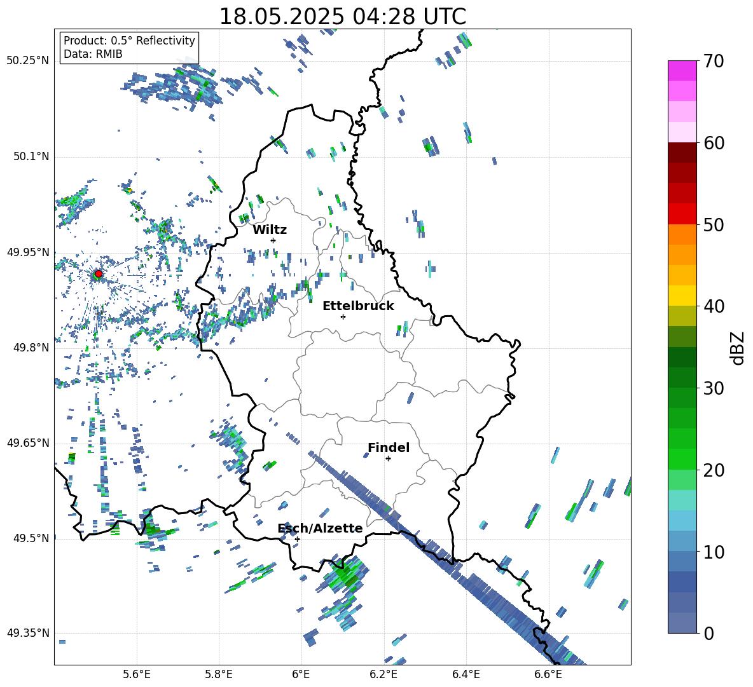This screenshot has height=687, width=753.
Task: Click the 10 colorbar tick label
Action: (714, 552)
